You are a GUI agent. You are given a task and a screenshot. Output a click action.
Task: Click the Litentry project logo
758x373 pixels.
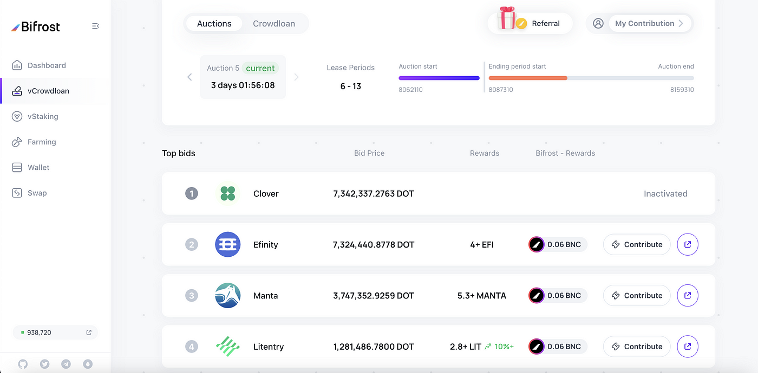click(228, 347)
